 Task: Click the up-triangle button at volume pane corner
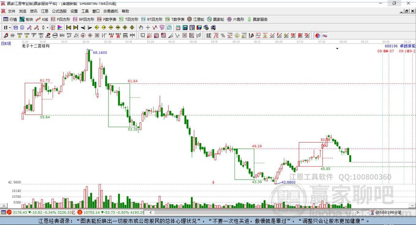tap(4, 206)
